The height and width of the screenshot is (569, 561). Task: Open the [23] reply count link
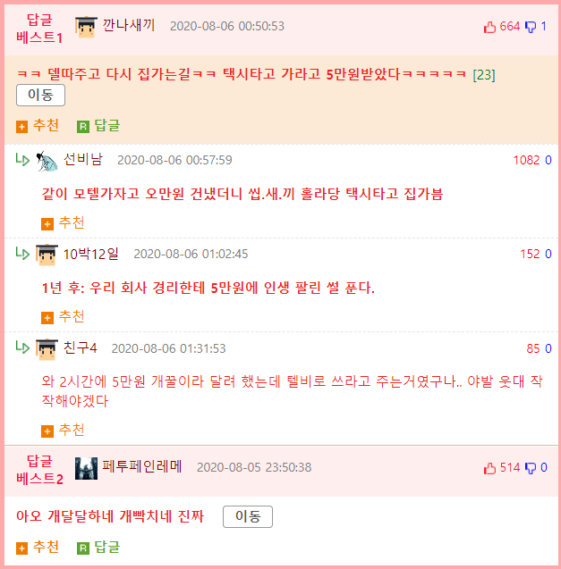(484, 75)
